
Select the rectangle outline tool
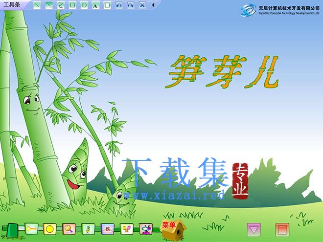coord(72,5)
